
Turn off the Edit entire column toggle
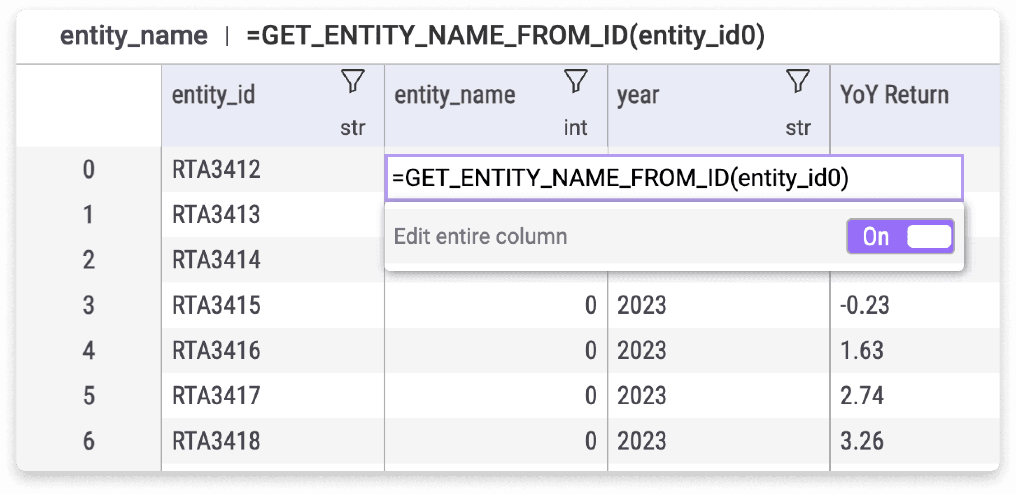tap(928, 236)
